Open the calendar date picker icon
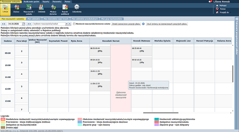 (24, 24)
